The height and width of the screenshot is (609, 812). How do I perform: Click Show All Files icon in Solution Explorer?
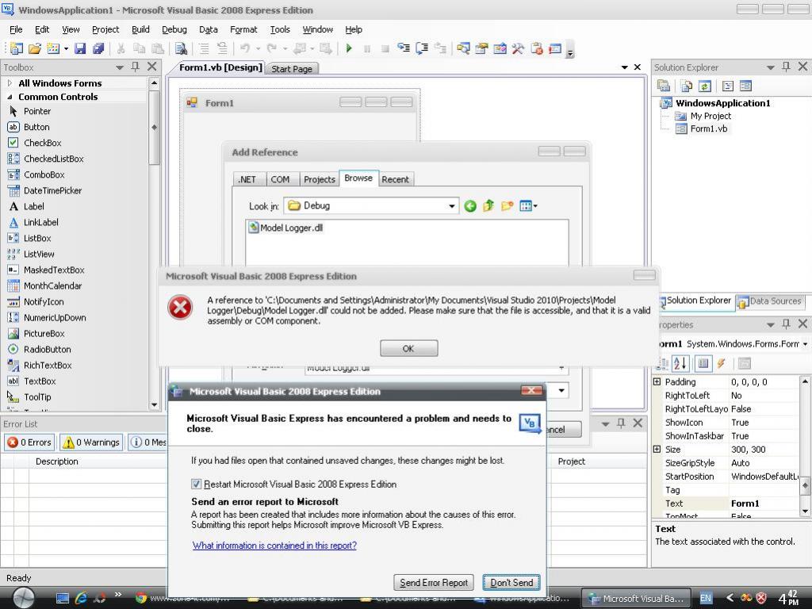[687, 86]
